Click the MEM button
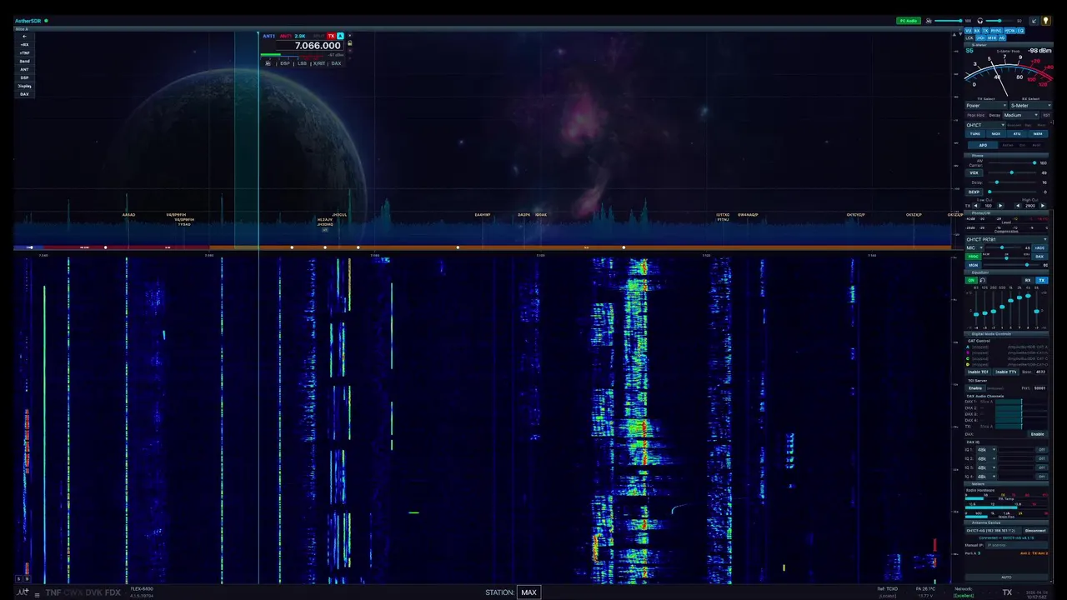This screenshot has height=600, width=1067. (1037, 133)
